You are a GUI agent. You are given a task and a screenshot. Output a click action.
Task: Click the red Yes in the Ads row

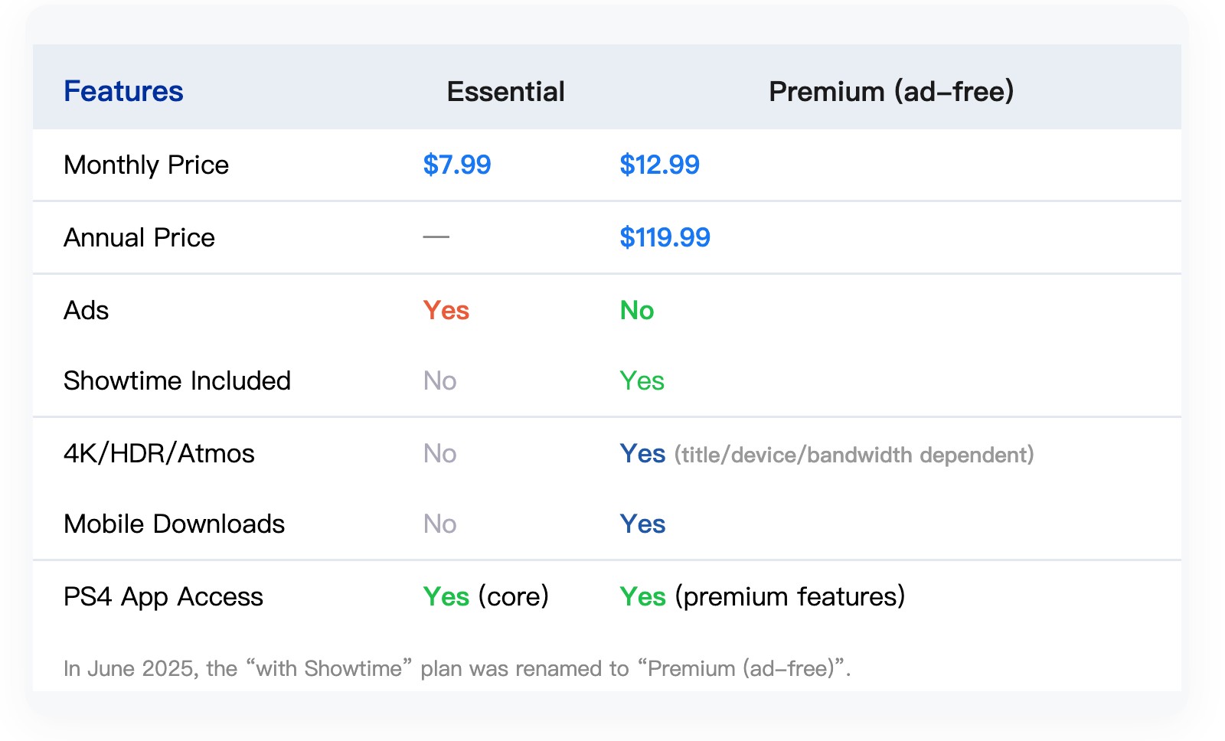[x=446, y=310]
